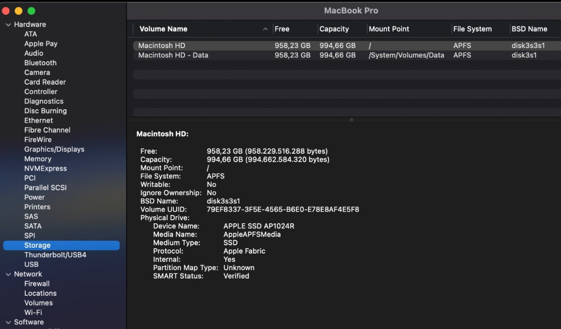Select Graphics/Displays in the sidebar
Image resolution: width=561 pixels, height=329 pixels.
pos(54,149)
